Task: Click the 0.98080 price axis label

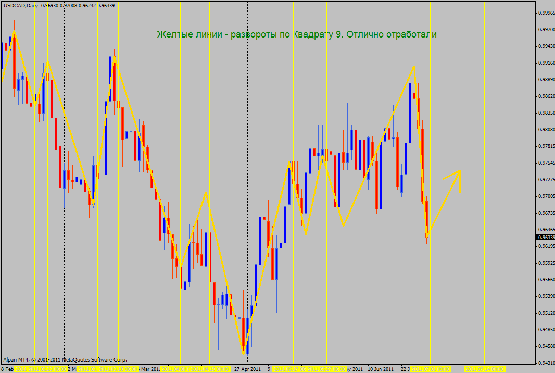Action: tap(546, 129)
